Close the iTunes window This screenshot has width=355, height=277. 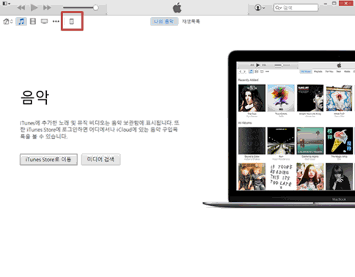[x=347, y=3]
